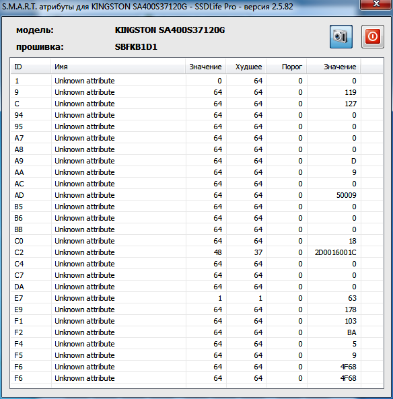
Task: Close the S.M.A.R.T. attributes window
Action: pos(376,4)
